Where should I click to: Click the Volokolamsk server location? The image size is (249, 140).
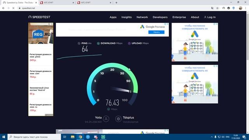click(131, 122)
